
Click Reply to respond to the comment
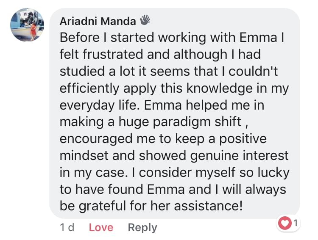[142, 227]
